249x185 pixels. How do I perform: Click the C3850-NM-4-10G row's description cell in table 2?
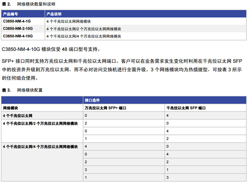pos(83,36)
